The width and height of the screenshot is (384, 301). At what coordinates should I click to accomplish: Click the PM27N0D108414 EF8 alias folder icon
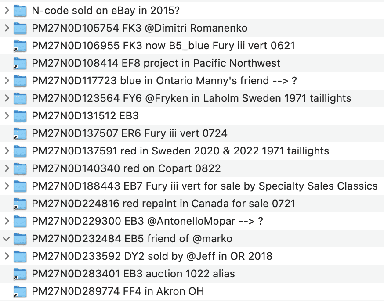tap(20, 63)
